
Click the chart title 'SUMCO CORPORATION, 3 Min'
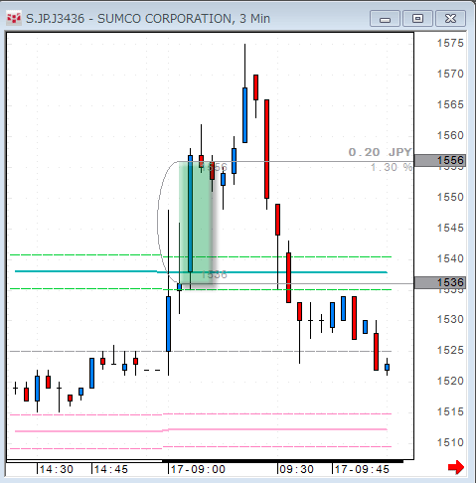184,19
